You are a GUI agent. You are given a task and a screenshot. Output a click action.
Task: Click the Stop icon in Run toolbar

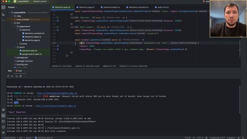12,76
